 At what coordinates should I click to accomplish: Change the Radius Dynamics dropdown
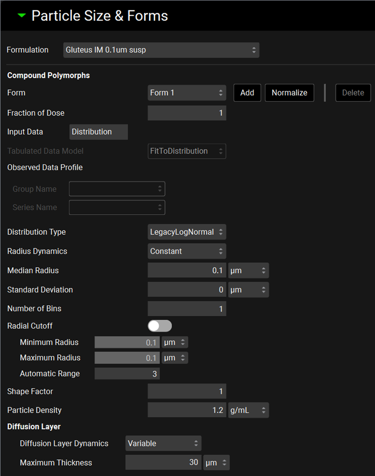[x=187, y=251]
